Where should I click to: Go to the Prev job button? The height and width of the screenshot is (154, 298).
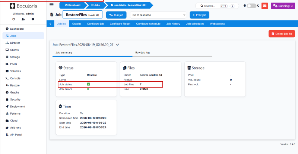coord(199,15)
